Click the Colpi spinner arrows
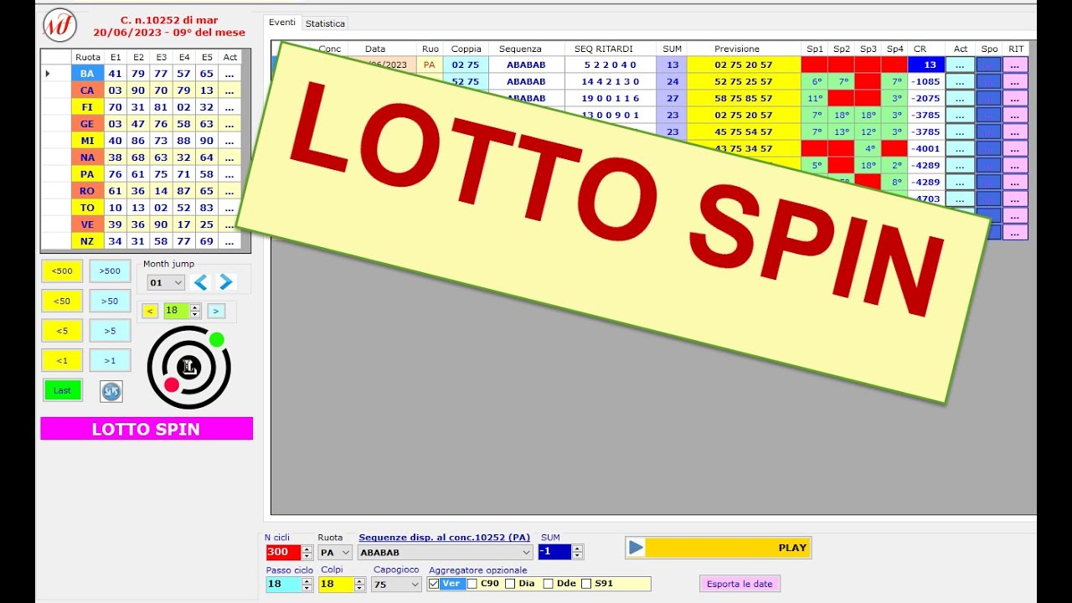 click(360, 585)
